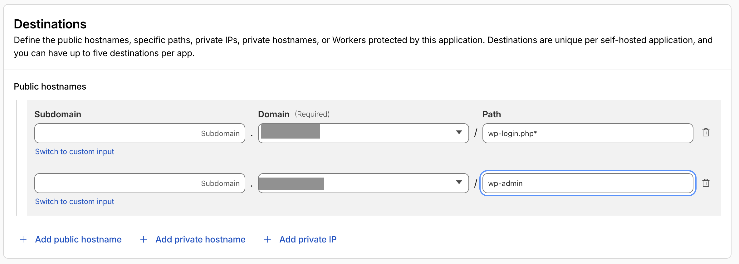
Task: Add a private IP destination
Action: [308, 239]
